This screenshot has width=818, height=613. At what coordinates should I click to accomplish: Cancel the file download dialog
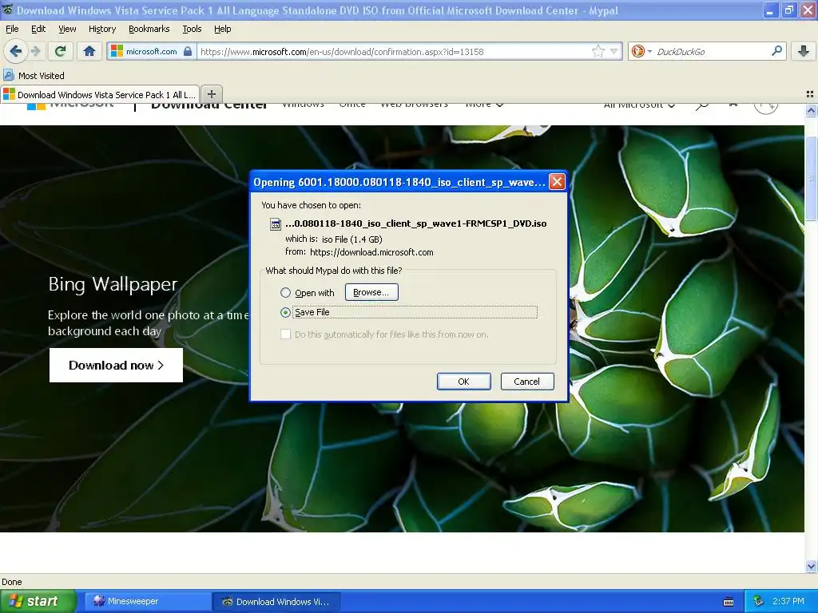[527, 382]
